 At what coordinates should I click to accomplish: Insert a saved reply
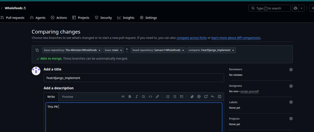click(x=213, y=97)
